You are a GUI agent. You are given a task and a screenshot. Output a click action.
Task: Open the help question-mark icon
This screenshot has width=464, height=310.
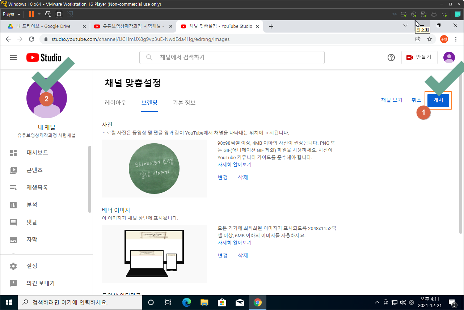pyautogui.click(x=391, y=58)
